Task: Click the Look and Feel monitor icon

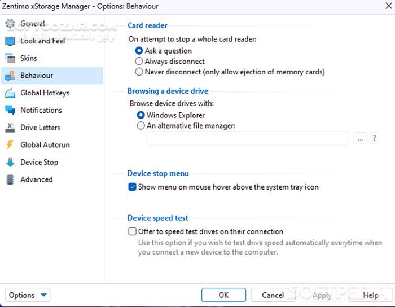Action: pyautogui.click(x=10, y=41)
